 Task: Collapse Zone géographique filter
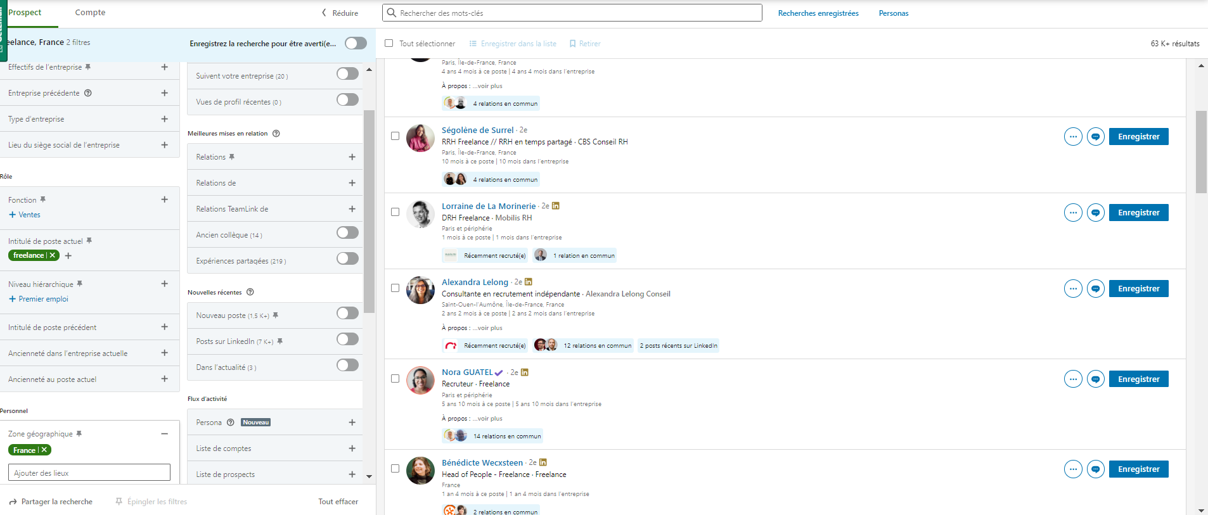coord(165,434)
